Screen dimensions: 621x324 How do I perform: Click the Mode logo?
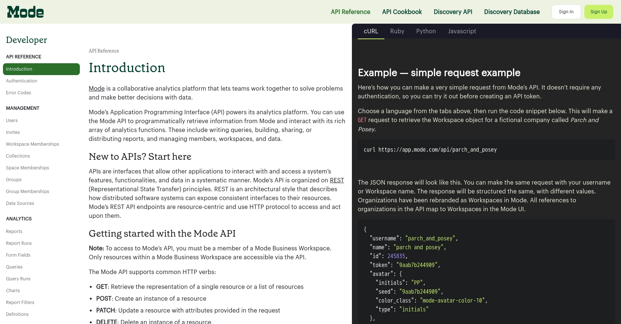click(x=26, y=12)
